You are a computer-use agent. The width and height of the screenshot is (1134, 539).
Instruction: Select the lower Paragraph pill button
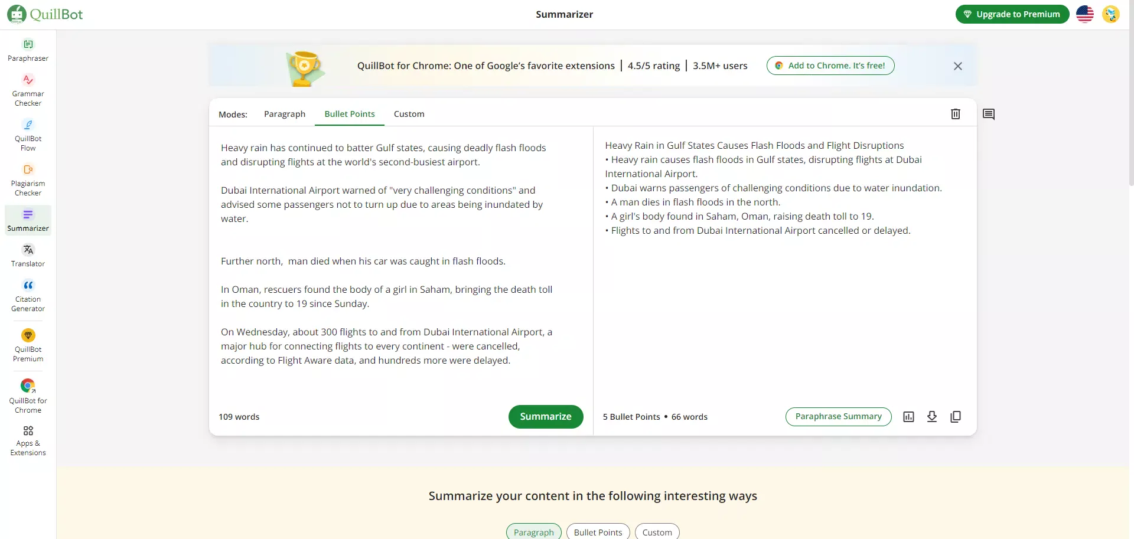click(534, 532)
